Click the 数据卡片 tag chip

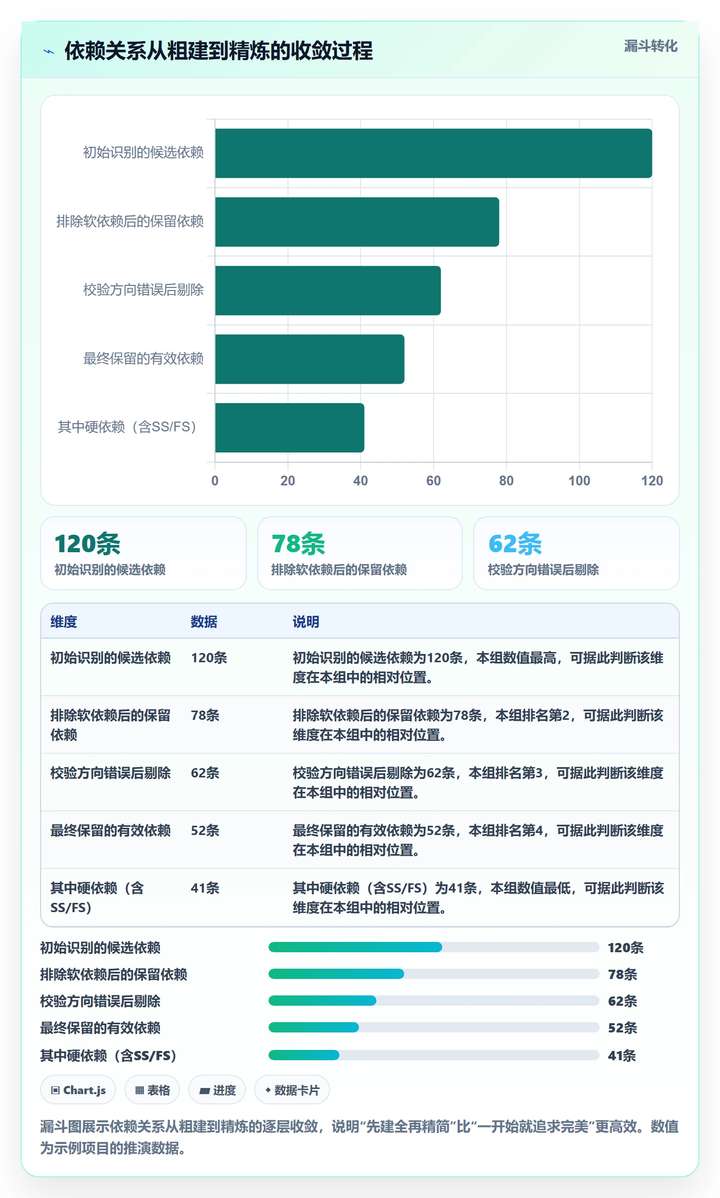click(x=292, y=1090)
